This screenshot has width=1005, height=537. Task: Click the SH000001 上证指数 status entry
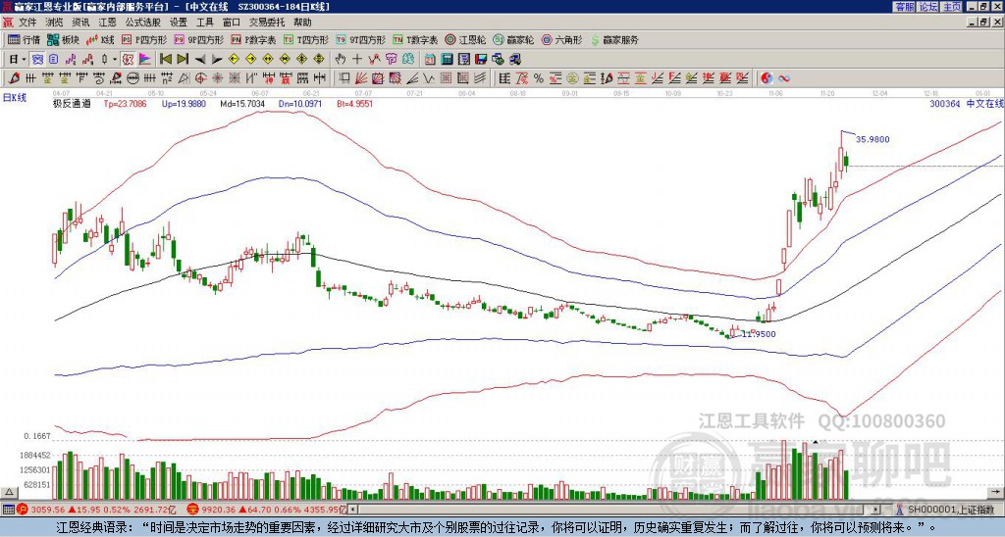950,510
